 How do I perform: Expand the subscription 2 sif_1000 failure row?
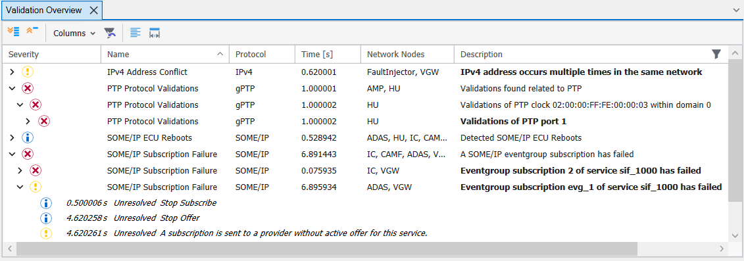pos(20,170)
